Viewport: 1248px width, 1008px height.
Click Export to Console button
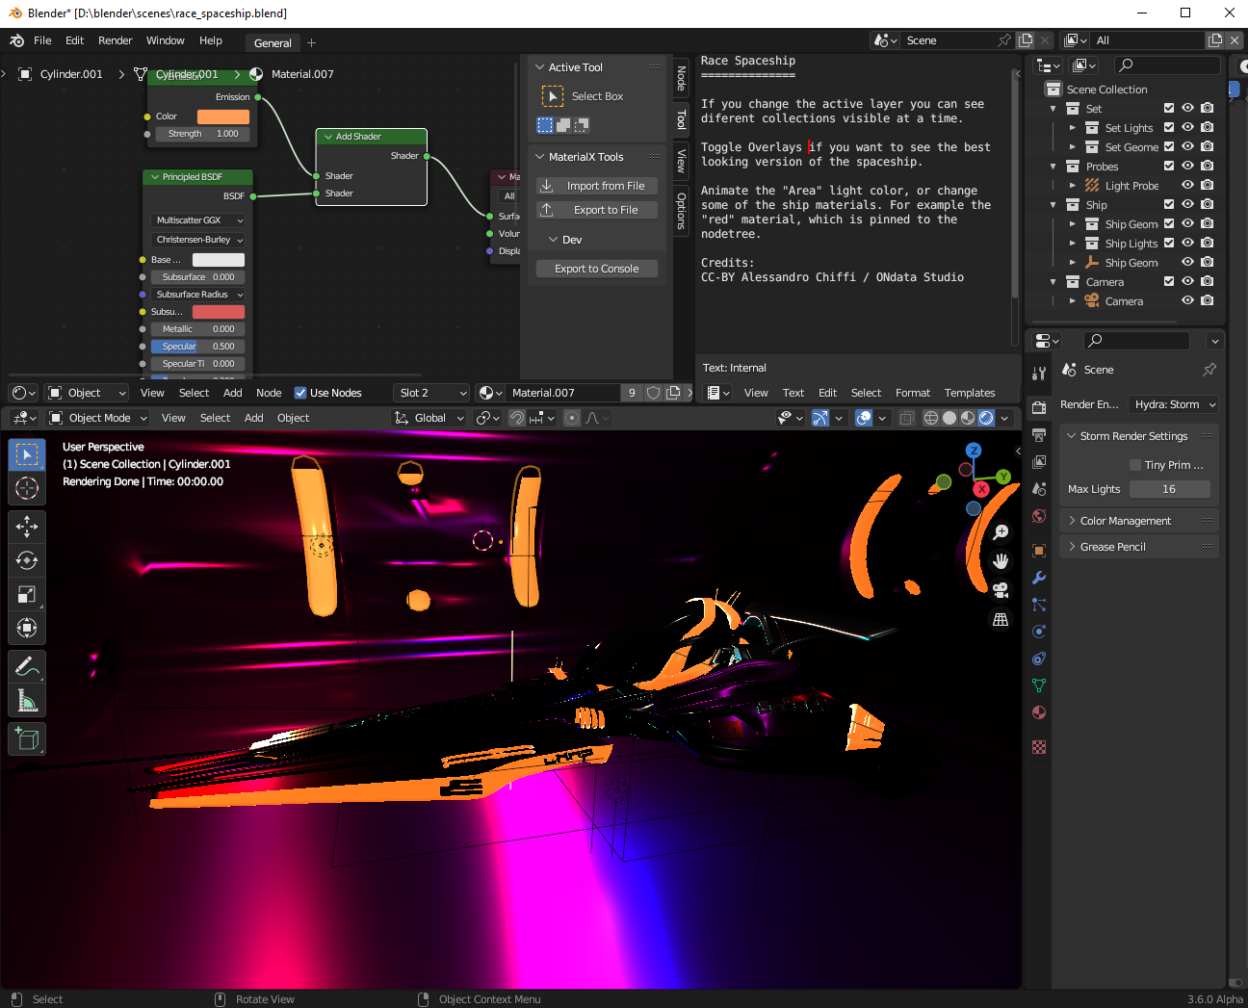click(597, 269)
